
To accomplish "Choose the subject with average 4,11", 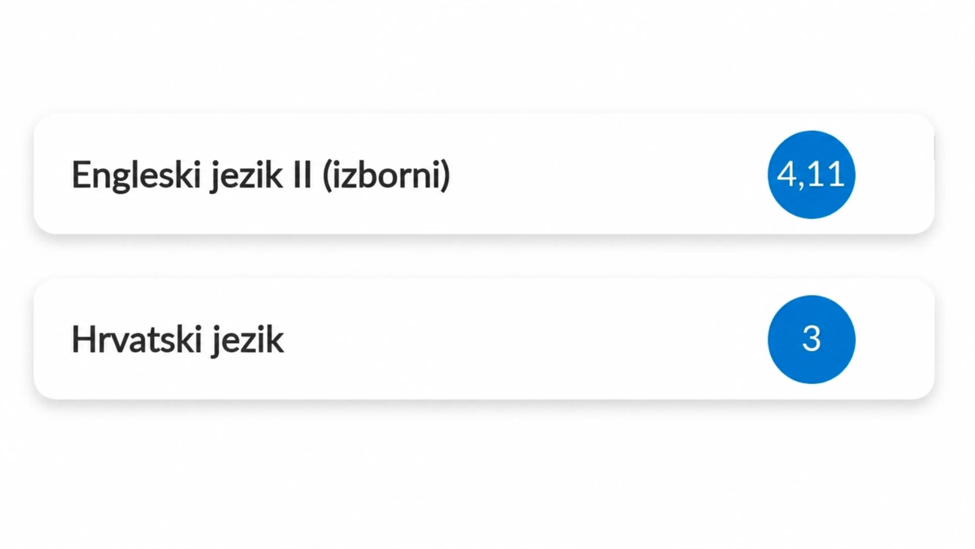I will pos(484,174).
